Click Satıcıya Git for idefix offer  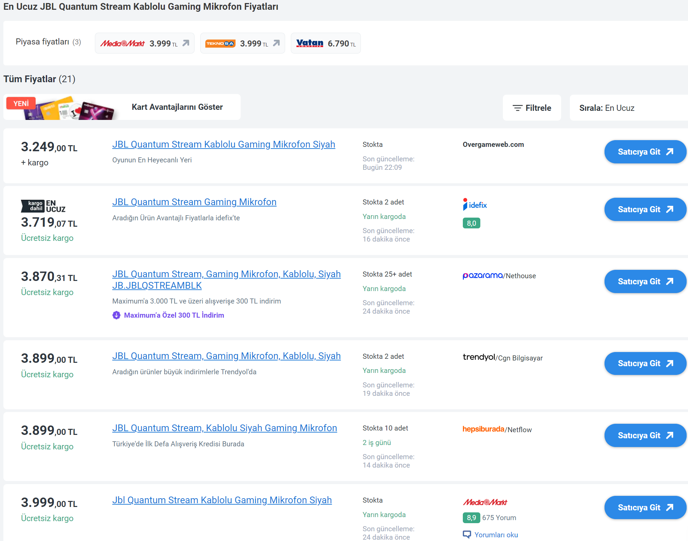pyautogui.click(x=645, y=210)
